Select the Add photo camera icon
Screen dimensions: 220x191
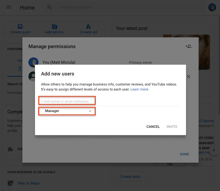click(54, 26)
